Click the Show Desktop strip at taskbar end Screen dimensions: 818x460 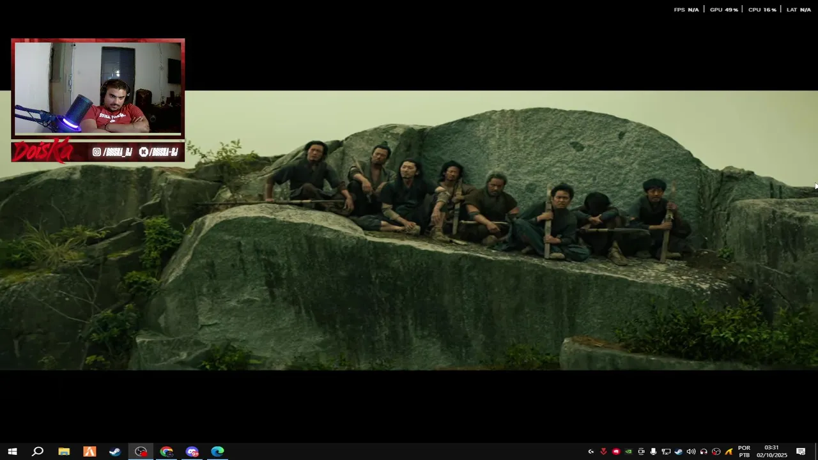816,451
